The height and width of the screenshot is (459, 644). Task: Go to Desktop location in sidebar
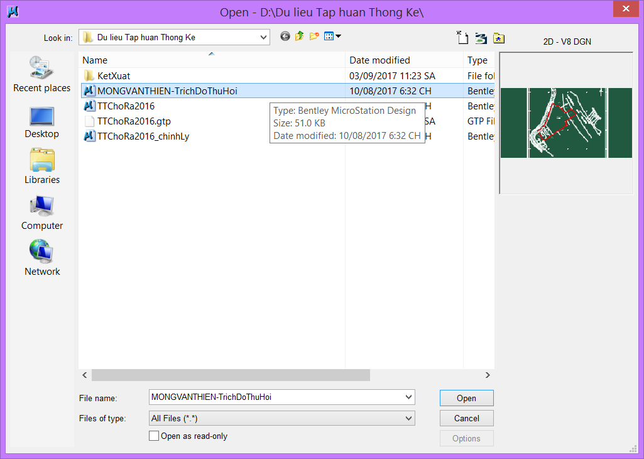point(42,122)
